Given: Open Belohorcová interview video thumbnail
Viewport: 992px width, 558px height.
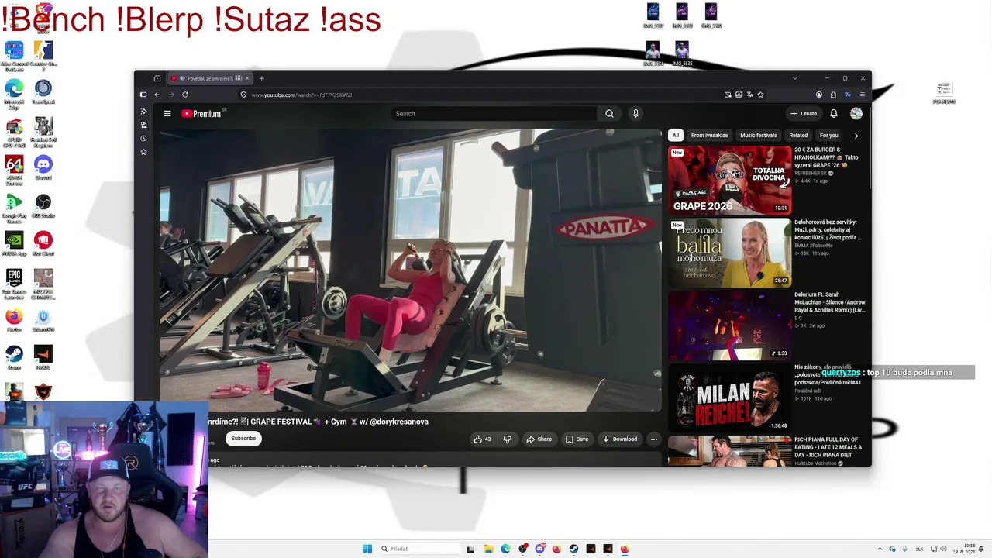Looking at the screenshot, I should coord(730,253).
